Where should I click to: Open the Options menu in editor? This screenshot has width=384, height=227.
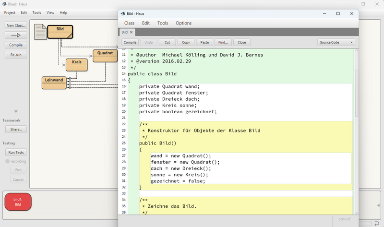183,23
